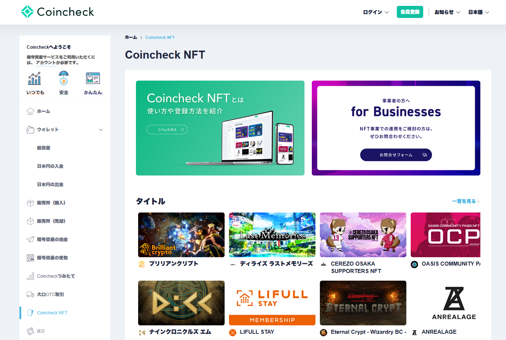Open the Brilliant Crypto title thumbnail
This screenshot has height=340, width=506.
tap(181, 235)
